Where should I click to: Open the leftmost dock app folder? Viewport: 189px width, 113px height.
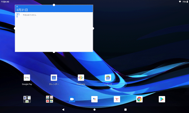click(27, 99)
